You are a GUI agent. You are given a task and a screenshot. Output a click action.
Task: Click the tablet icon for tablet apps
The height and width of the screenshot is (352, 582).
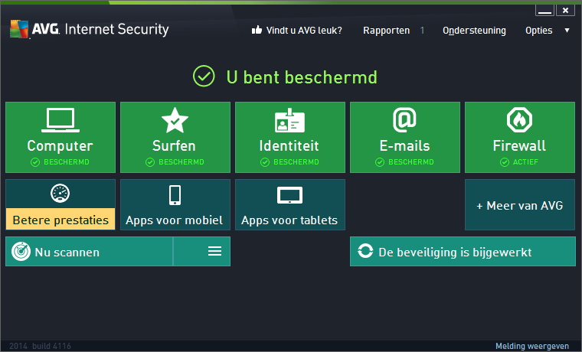tap(289, 195)
